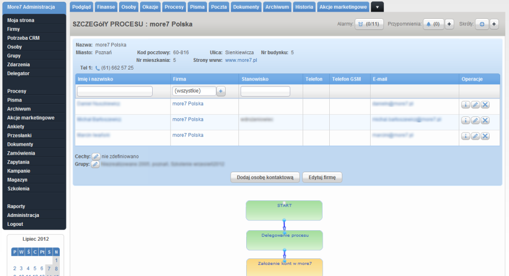
Task: Delete the second contact row
Action: [x=485, y=120]
